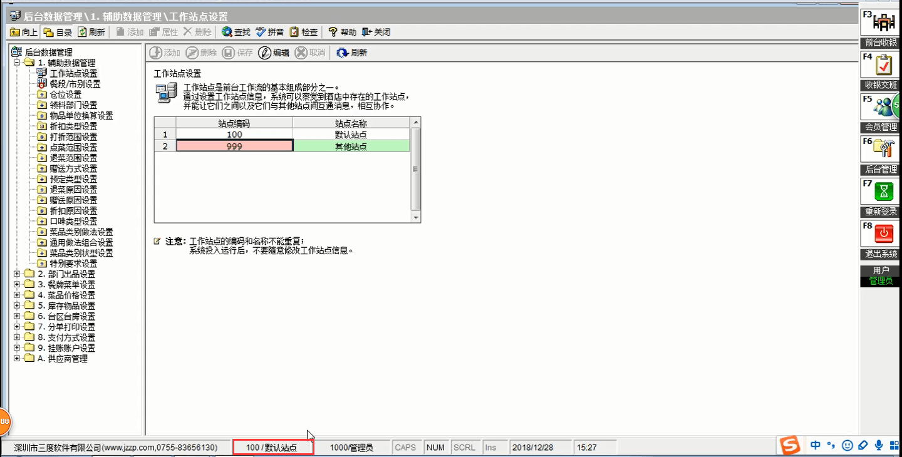This screenshot has width=902, height=457.
Task: Open 帮助 help from the toolbar
Action: coord(342,32)
